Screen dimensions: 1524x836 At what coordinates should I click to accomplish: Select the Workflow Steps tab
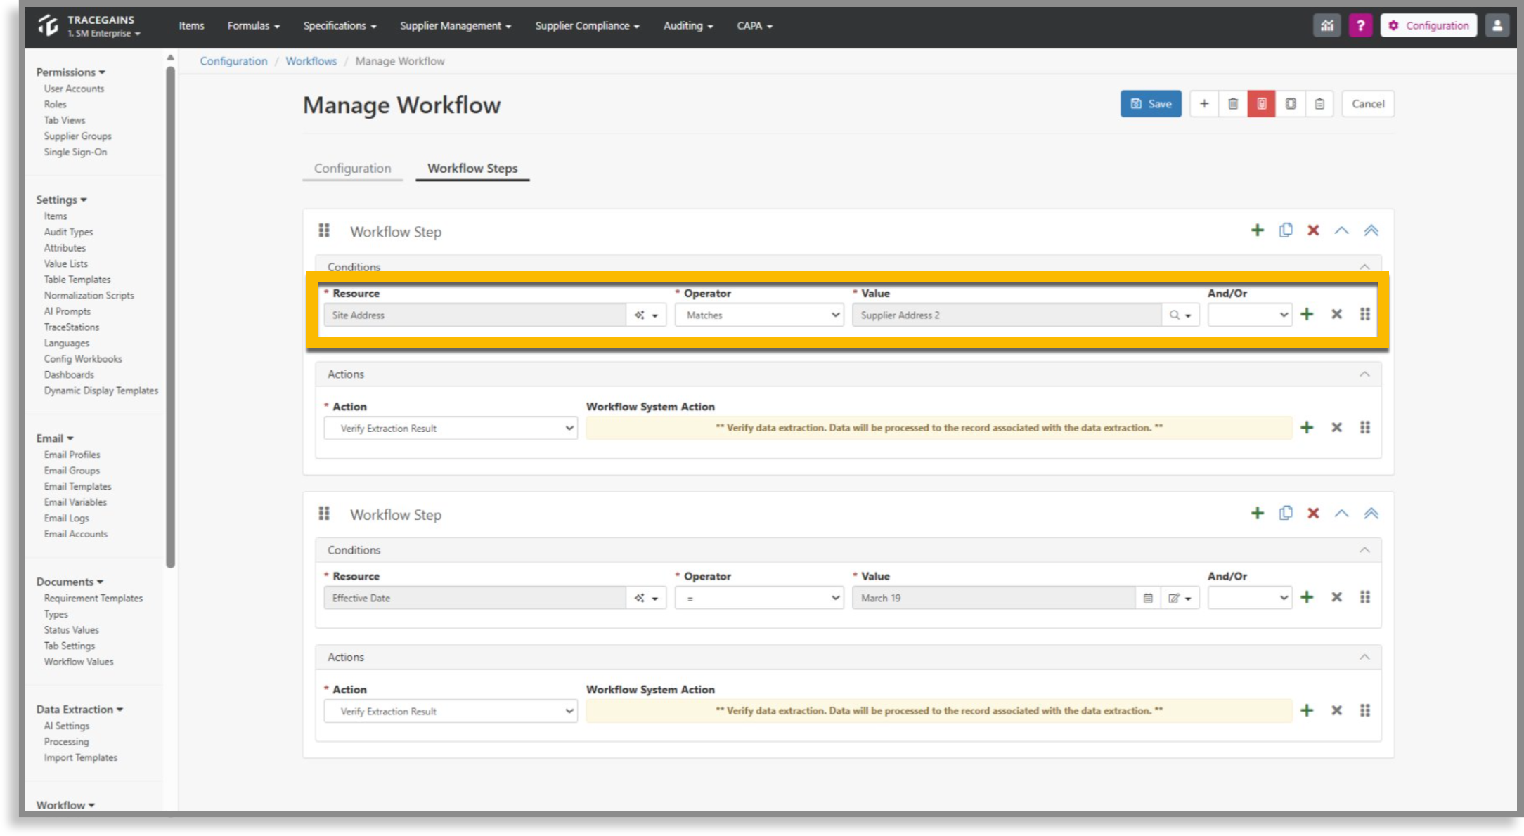point(472,168)
